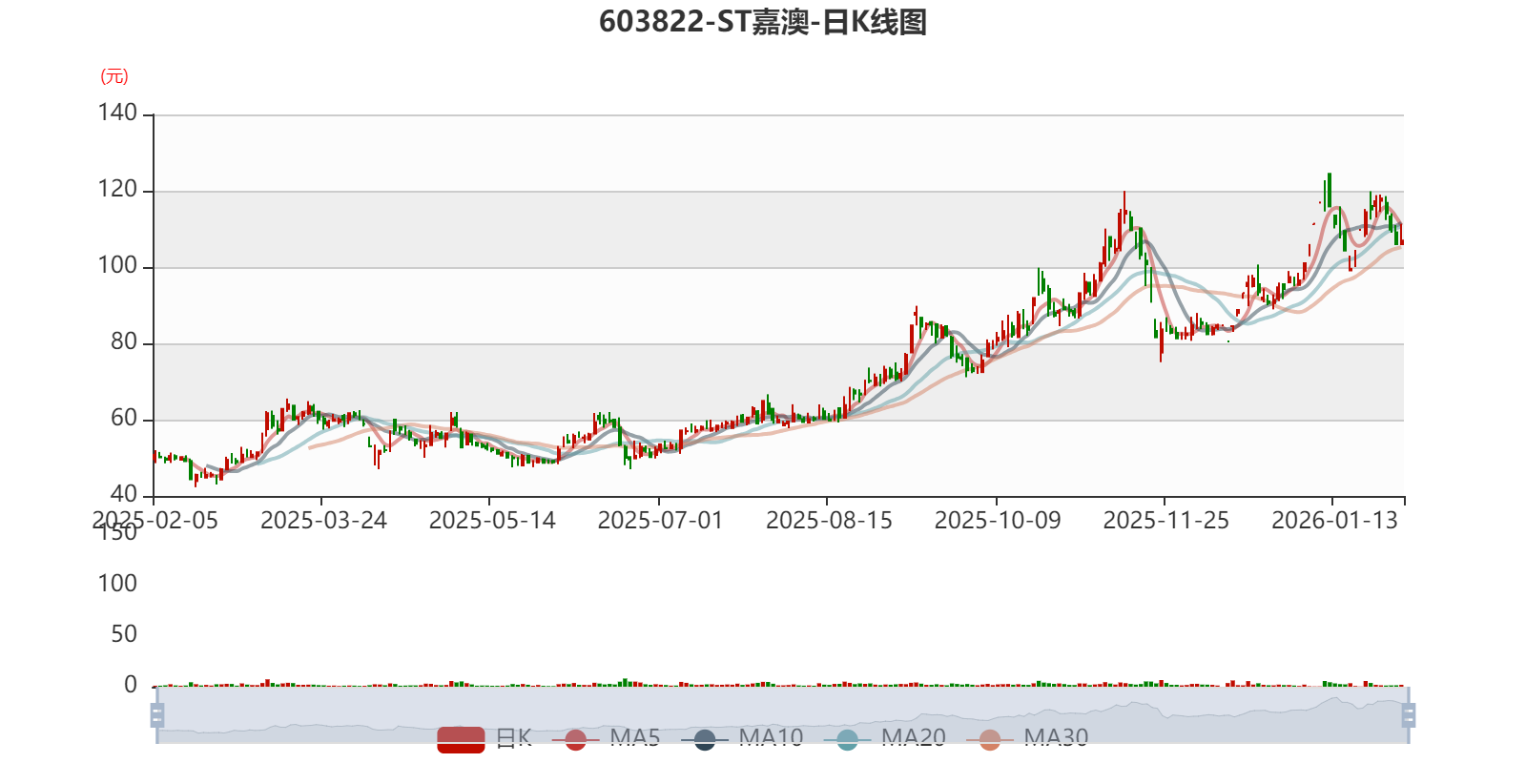The height and width of the screenshot is (763, 1526).
Task: Click the 2025-05-14 date label
Action: [492, 521]
